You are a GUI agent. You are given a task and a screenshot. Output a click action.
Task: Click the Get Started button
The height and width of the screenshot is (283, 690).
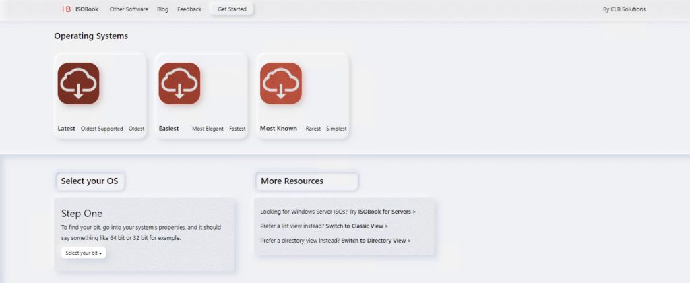click(232, 9)
